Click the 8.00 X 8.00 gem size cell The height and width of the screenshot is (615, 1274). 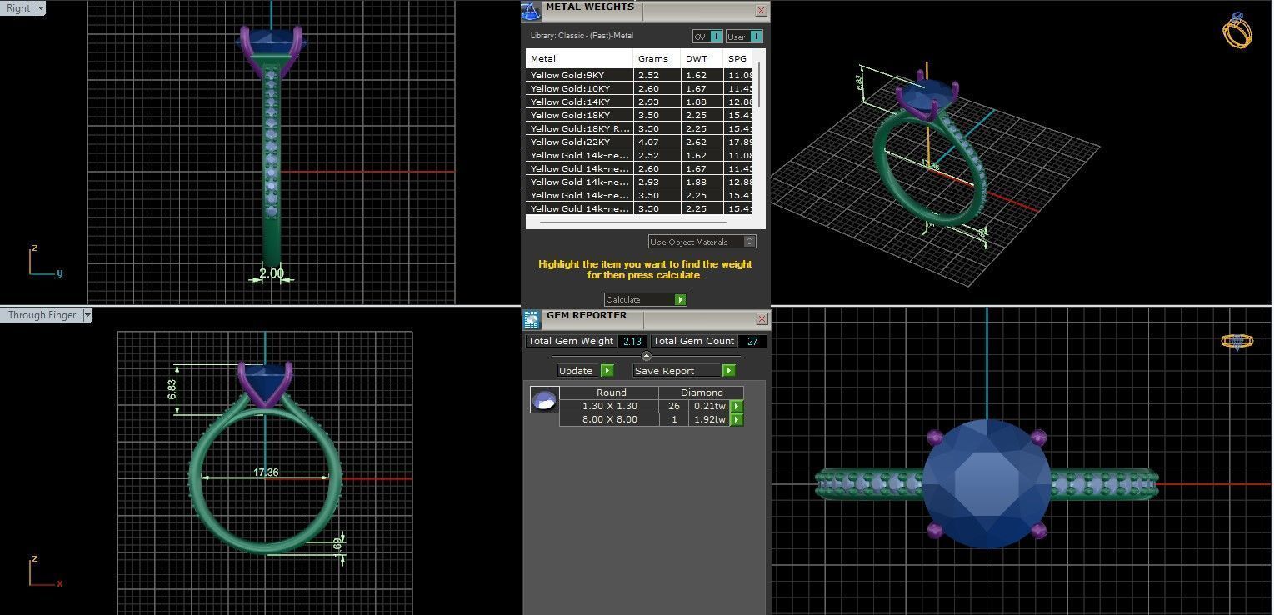pyautogui.click(x=609, y=420)
